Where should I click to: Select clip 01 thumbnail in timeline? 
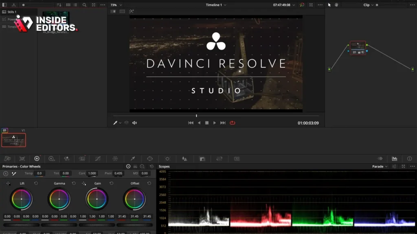point(13,140)
